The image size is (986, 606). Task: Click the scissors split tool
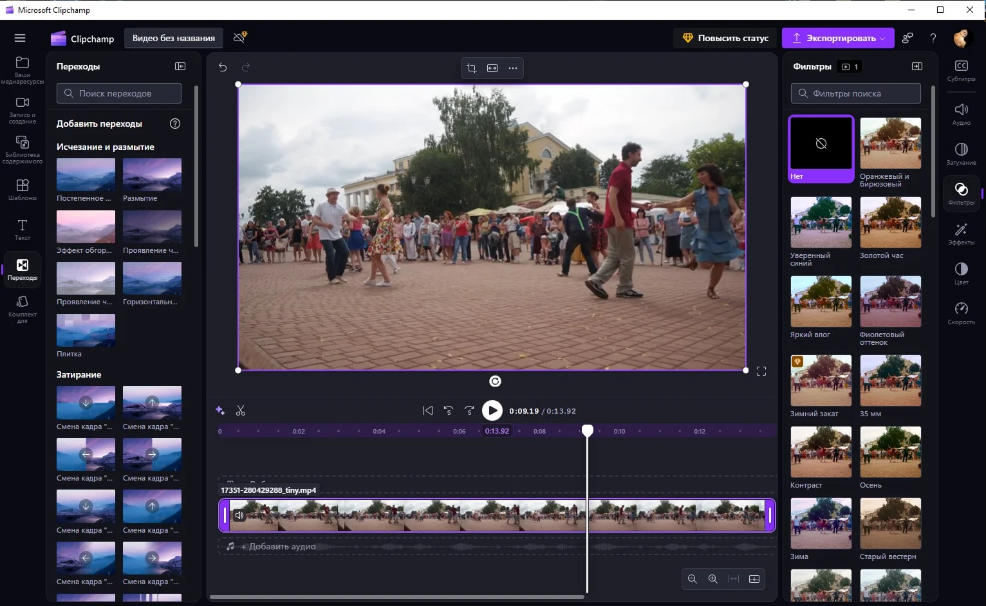tap(241, 410)
